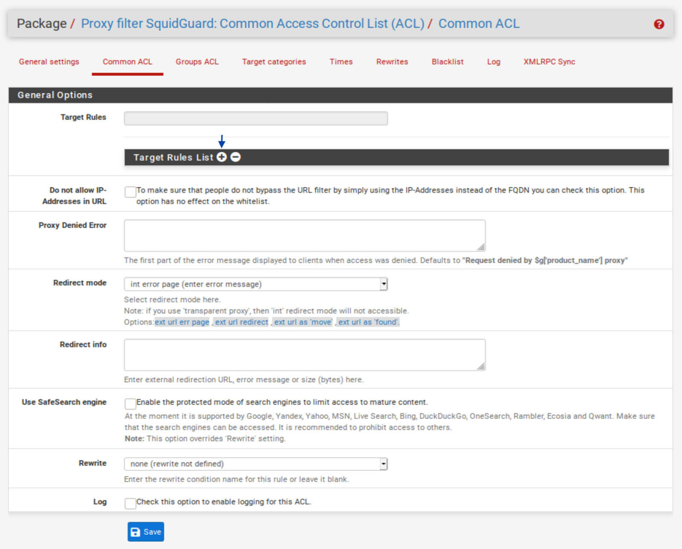Click the floppy disk icon on Save
Viewport: 682px width, 549px height.
tap(136, 532)
